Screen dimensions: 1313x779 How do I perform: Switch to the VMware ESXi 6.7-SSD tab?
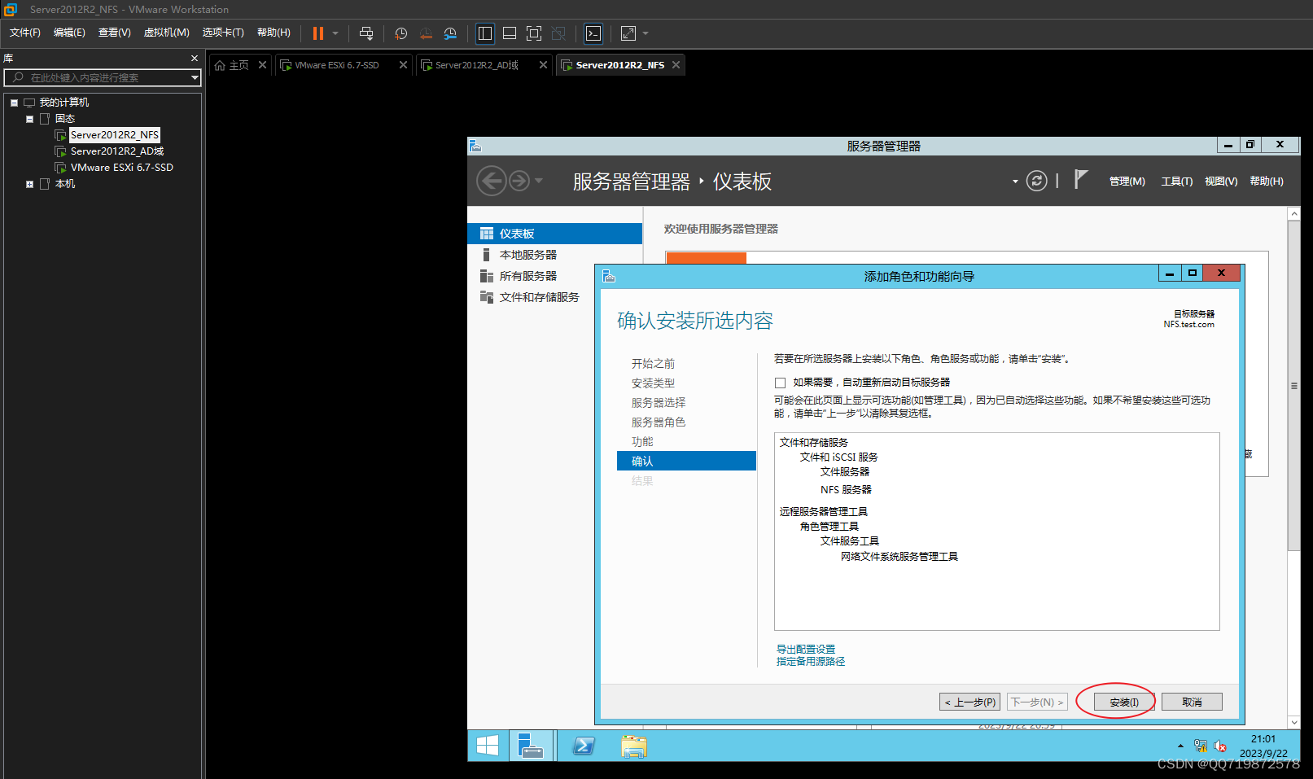pos(336,64)
